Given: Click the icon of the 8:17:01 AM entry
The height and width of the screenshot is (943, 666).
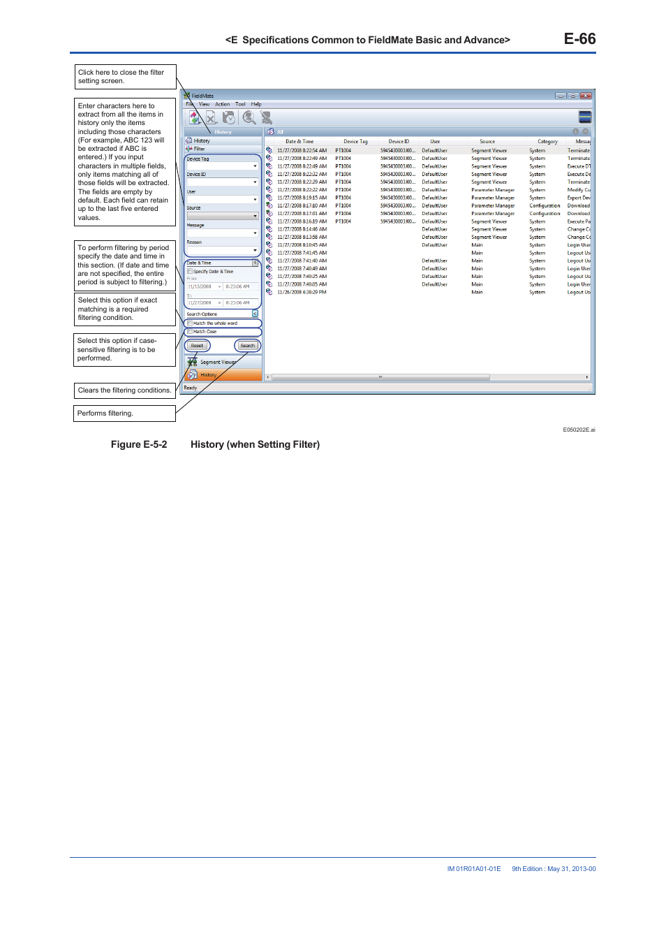Looking at the screenshot, I should point(269,214).
